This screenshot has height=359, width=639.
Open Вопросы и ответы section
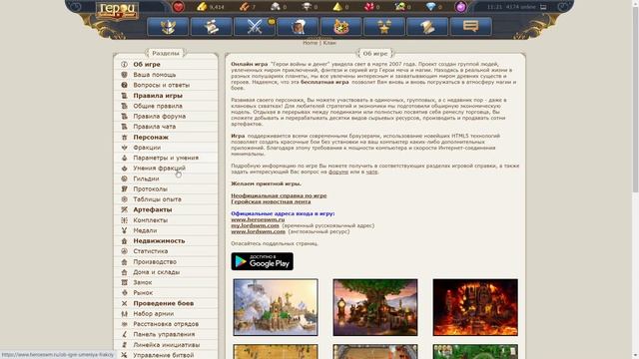162,85
